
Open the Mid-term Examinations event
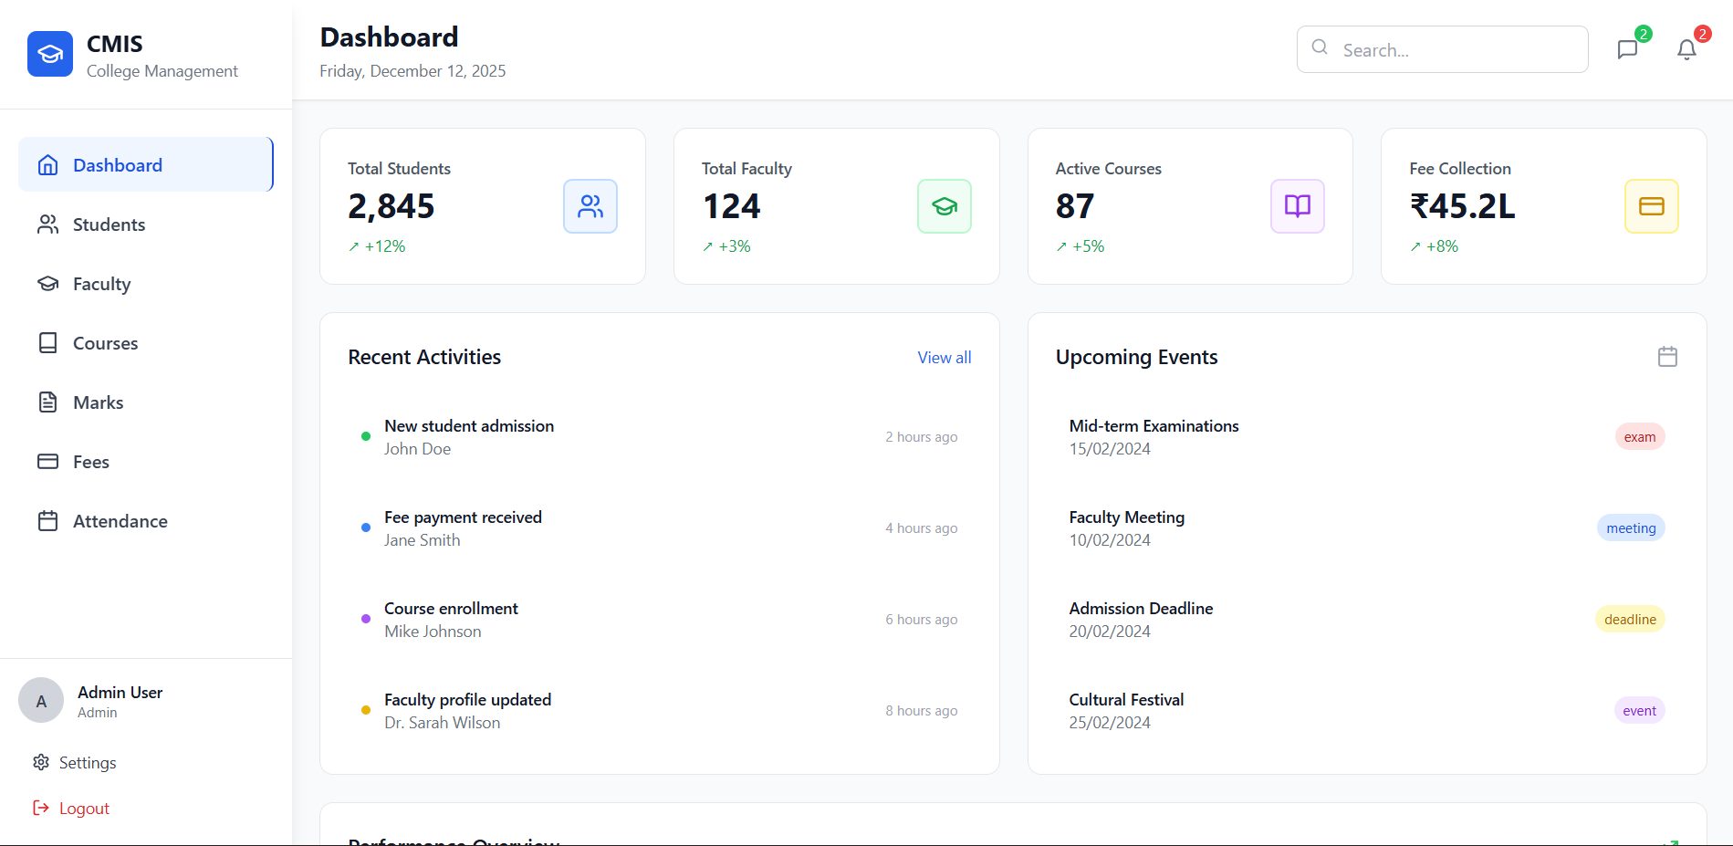pos(1367,437)
